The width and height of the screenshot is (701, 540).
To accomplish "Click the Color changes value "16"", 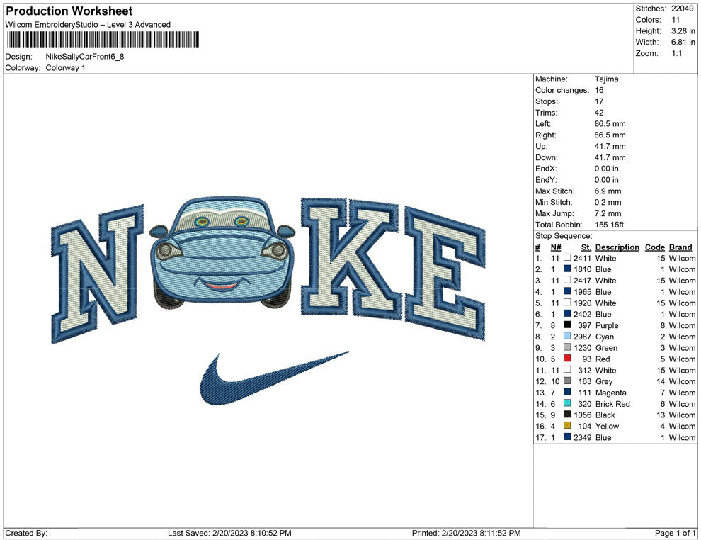I will (x=599, y=91).
